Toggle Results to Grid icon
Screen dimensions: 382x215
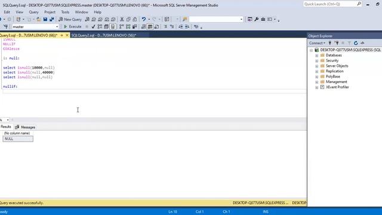pos(150,26)
